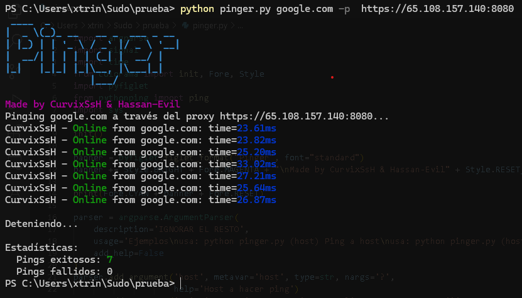
Task: Click the "-p" flag in the command
Action: (344, 9)
